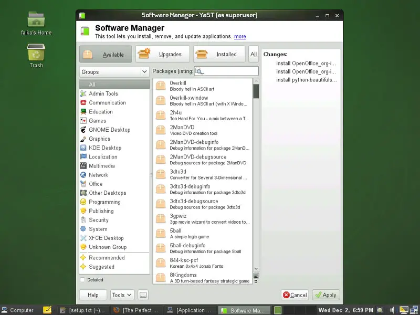Open the Trash desktop icon
Image resolution: width=420 pixels, height=315 pixels.
click(x=36, y=56)
